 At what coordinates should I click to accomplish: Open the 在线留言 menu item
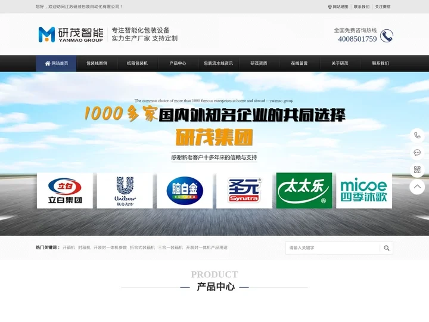pos(299,63)
